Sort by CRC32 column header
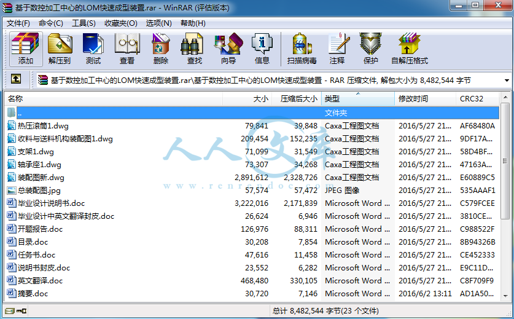 [x=478, y=99]
